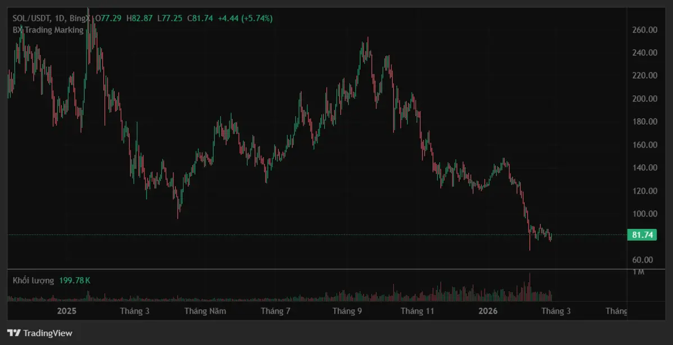Click the 1M volume scale label
The image size is (673, 345).
tap(638, 272)
